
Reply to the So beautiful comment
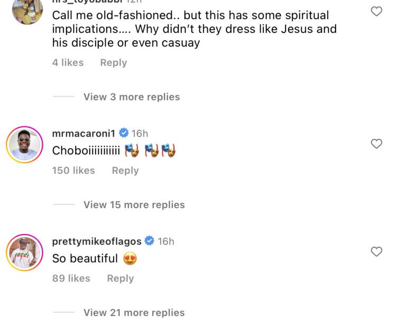121,278
